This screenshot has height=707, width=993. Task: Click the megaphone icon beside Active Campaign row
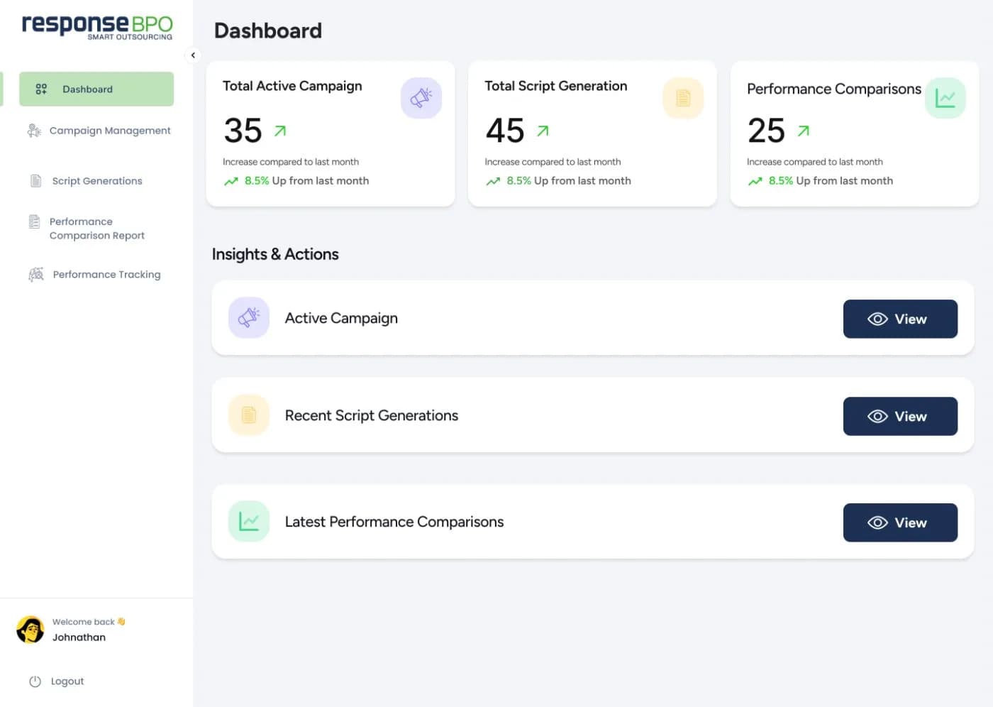[249, 317]
